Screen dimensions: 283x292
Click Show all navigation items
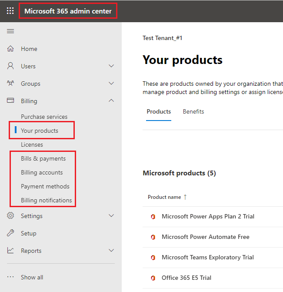[32, 277]
